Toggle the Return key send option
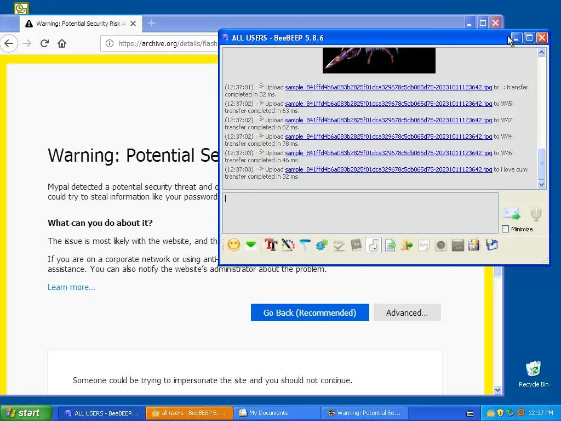The image size is (561, 421). click(x=373, y=245)
